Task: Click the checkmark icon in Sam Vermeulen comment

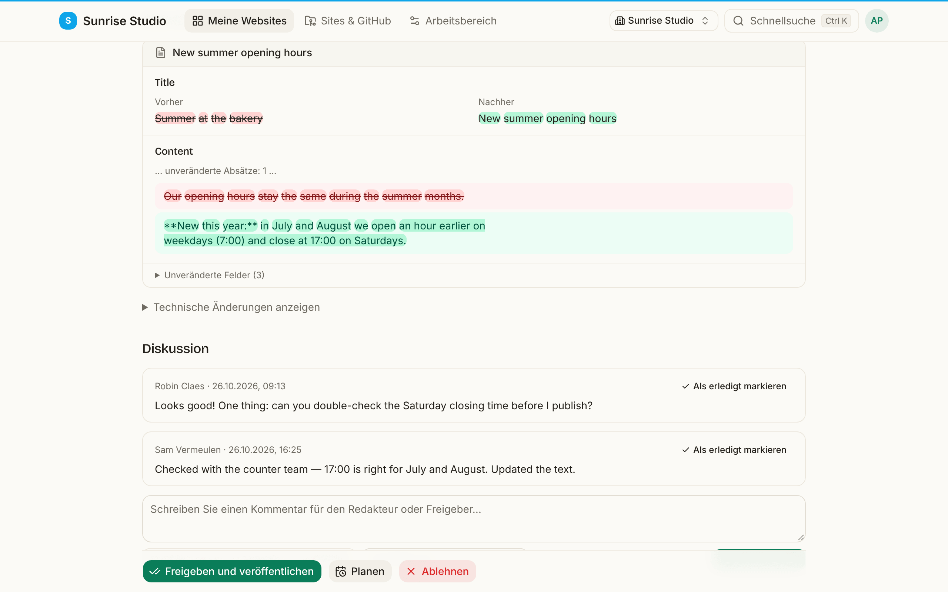Action: pos(685,450)
